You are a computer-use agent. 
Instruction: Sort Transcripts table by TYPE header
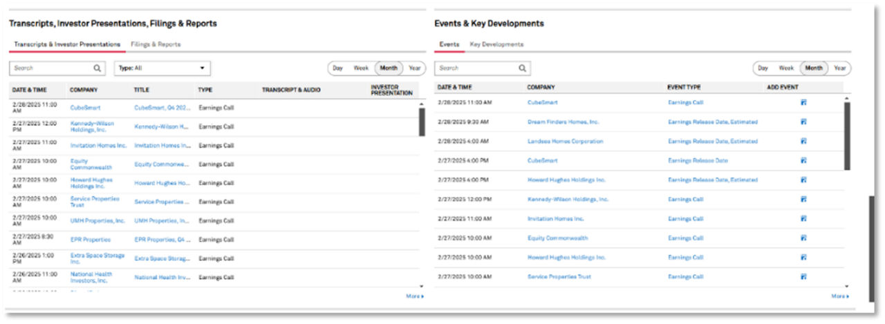(205, 90)
